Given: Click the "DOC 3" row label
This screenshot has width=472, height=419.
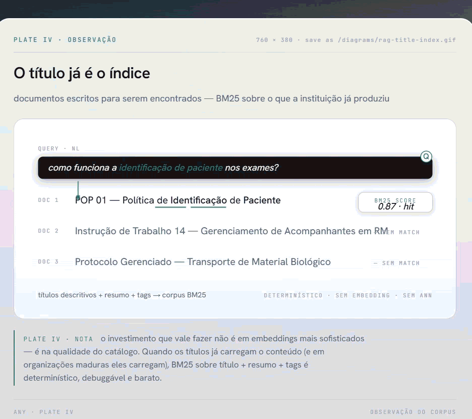Looking at the screenshot, I should pyautogui.click(x=48, y=261).
